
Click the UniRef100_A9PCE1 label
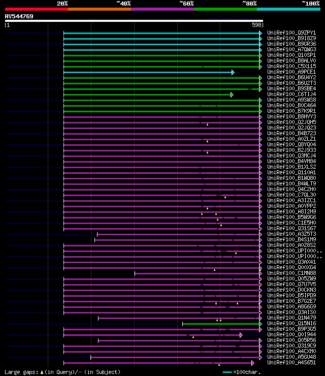(x=291, y=72)
